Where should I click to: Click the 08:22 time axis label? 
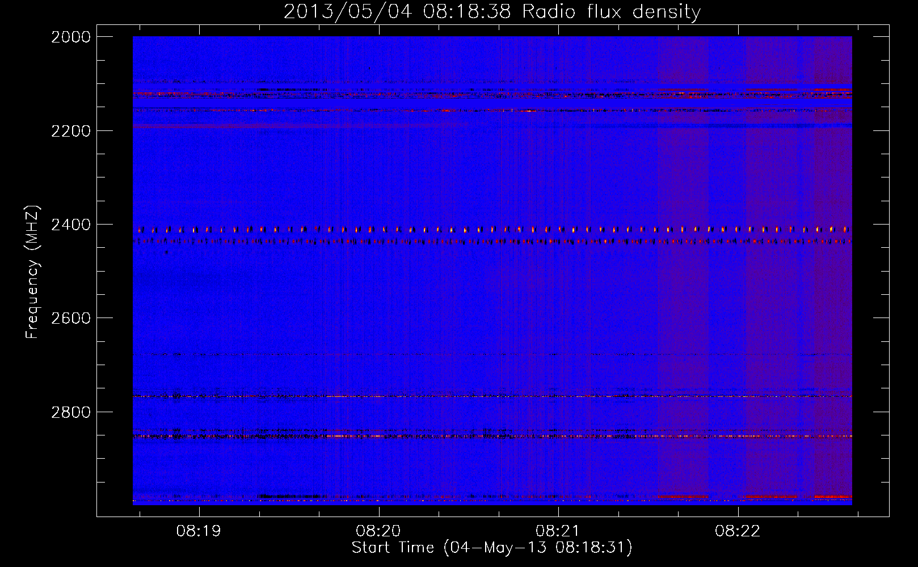click(x=738, y=531)
